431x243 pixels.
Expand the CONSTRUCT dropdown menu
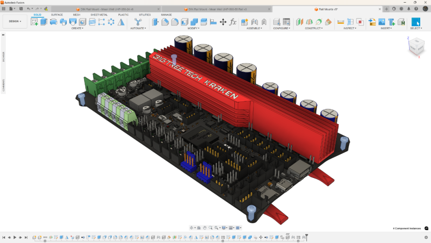click(x=314, y=28)
